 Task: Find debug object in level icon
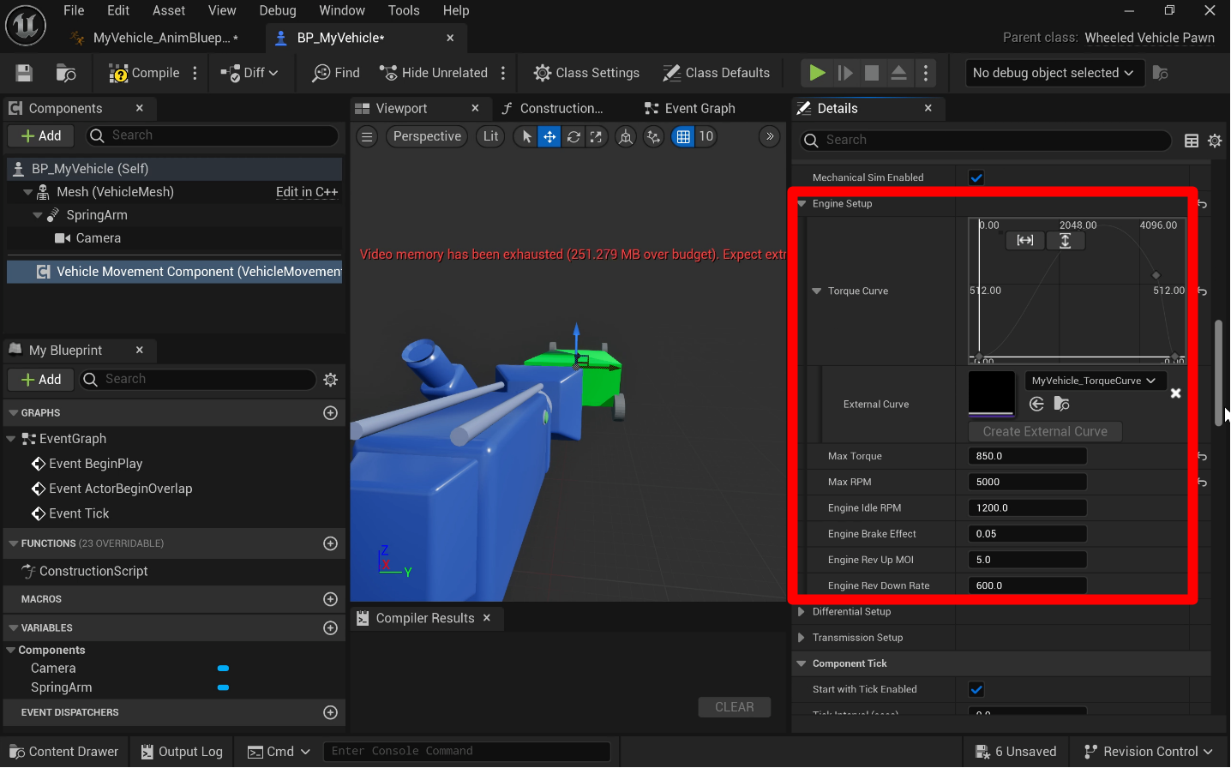1160,73
